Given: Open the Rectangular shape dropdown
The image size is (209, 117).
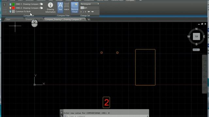Looking at the screenshot, I should coord(90,4).
